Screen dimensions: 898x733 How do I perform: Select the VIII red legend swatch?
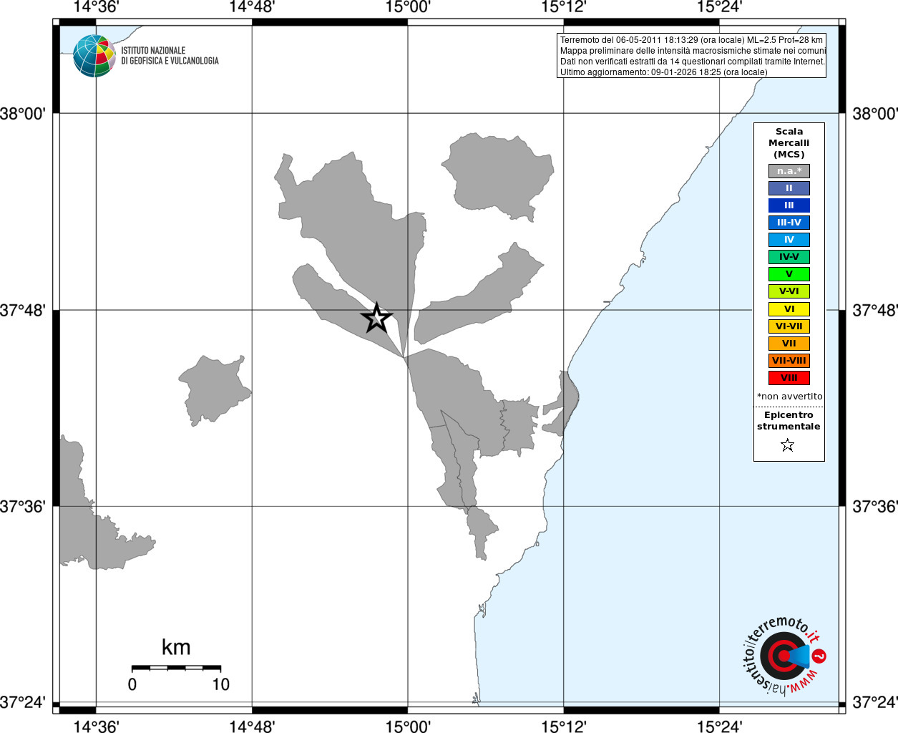789,378
